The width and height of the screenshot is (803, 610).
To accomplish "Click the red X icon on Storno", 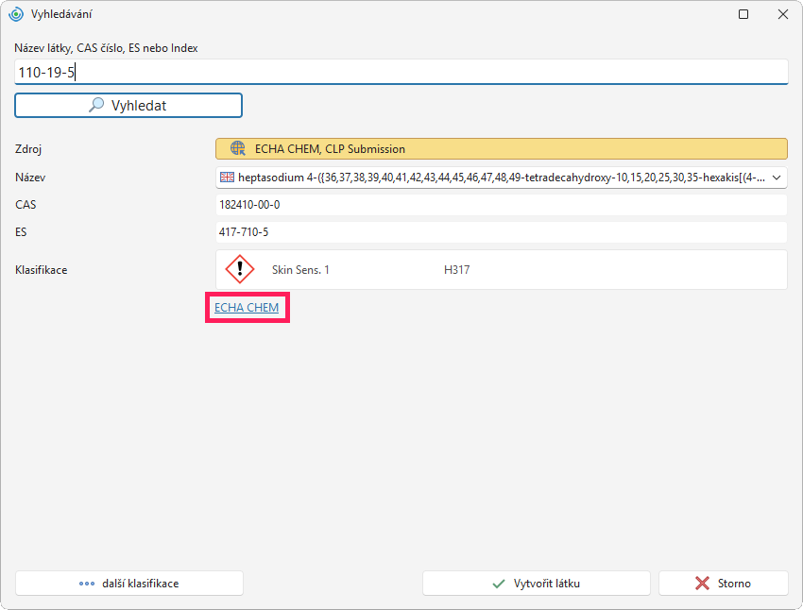I will click(702, 583).
